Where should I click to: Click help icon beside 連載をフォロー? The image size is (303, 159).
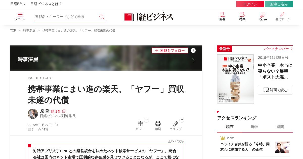[193, 50]
